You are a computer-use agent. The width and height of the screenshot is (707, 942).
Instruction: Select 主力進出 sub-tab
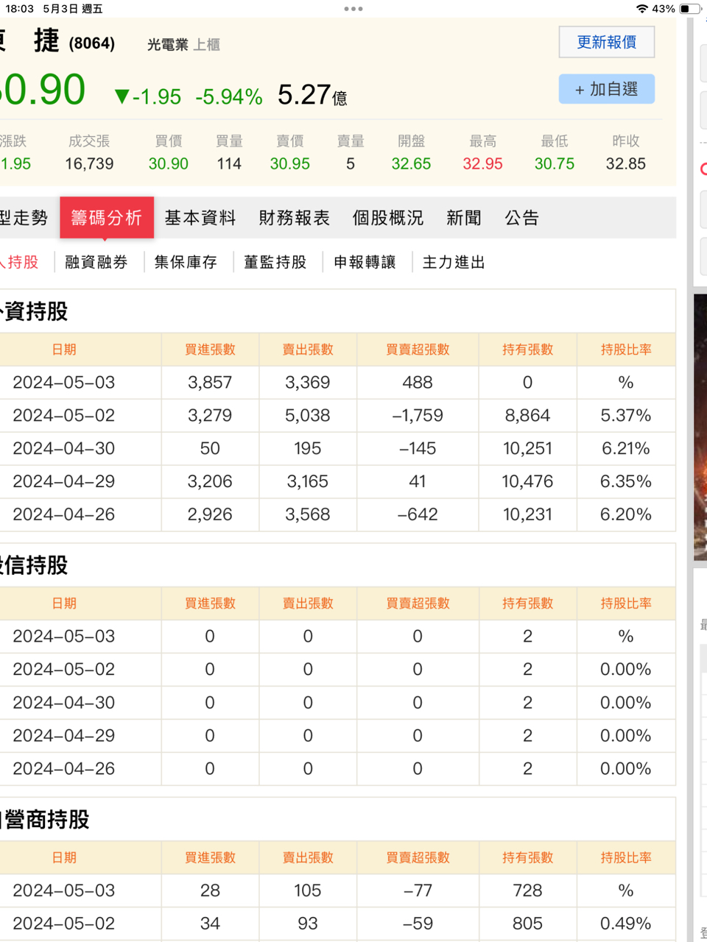coord(454,262)
